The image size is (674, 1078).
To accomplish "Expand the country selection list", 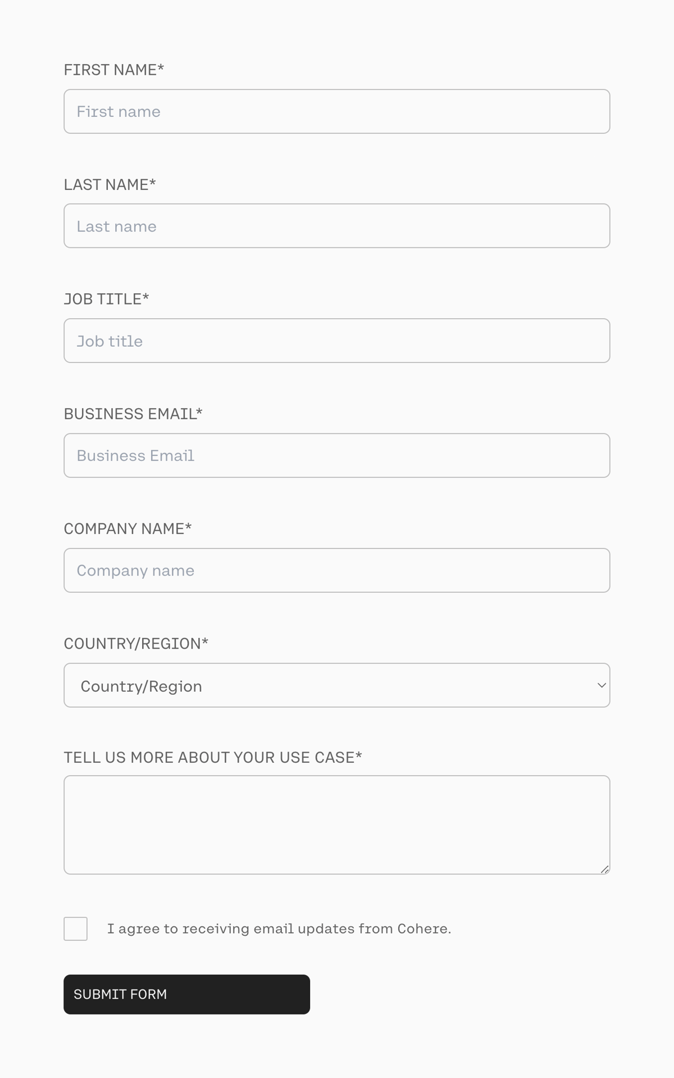I will (337, 685).
